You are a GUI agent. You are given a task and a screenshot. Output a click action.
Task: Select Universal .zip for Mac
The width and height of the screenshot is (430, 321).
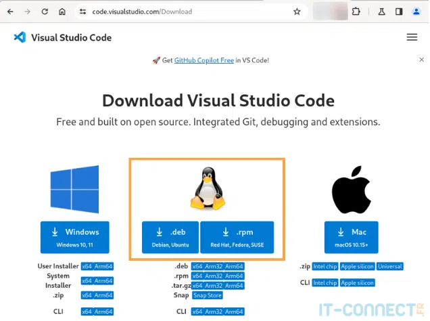coord(389,267)
